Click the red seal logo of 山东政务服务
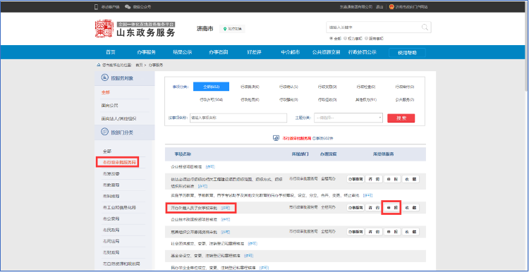529x272 pixels. [x=104, y=29]
